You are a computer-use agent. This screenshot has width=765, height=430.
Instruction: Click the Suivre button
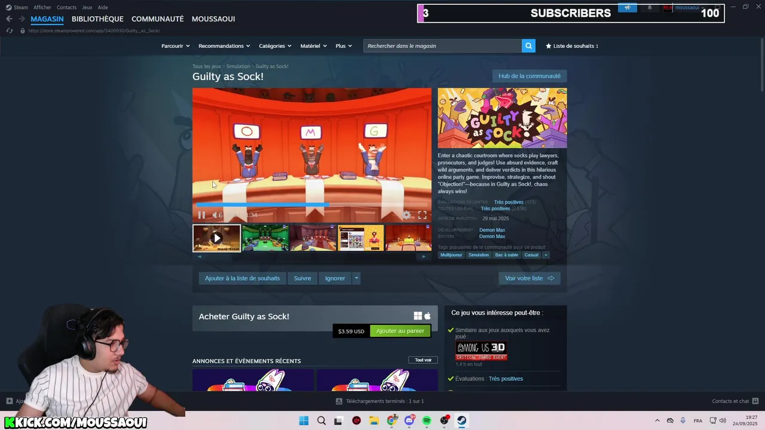click(x=302, y=278)
